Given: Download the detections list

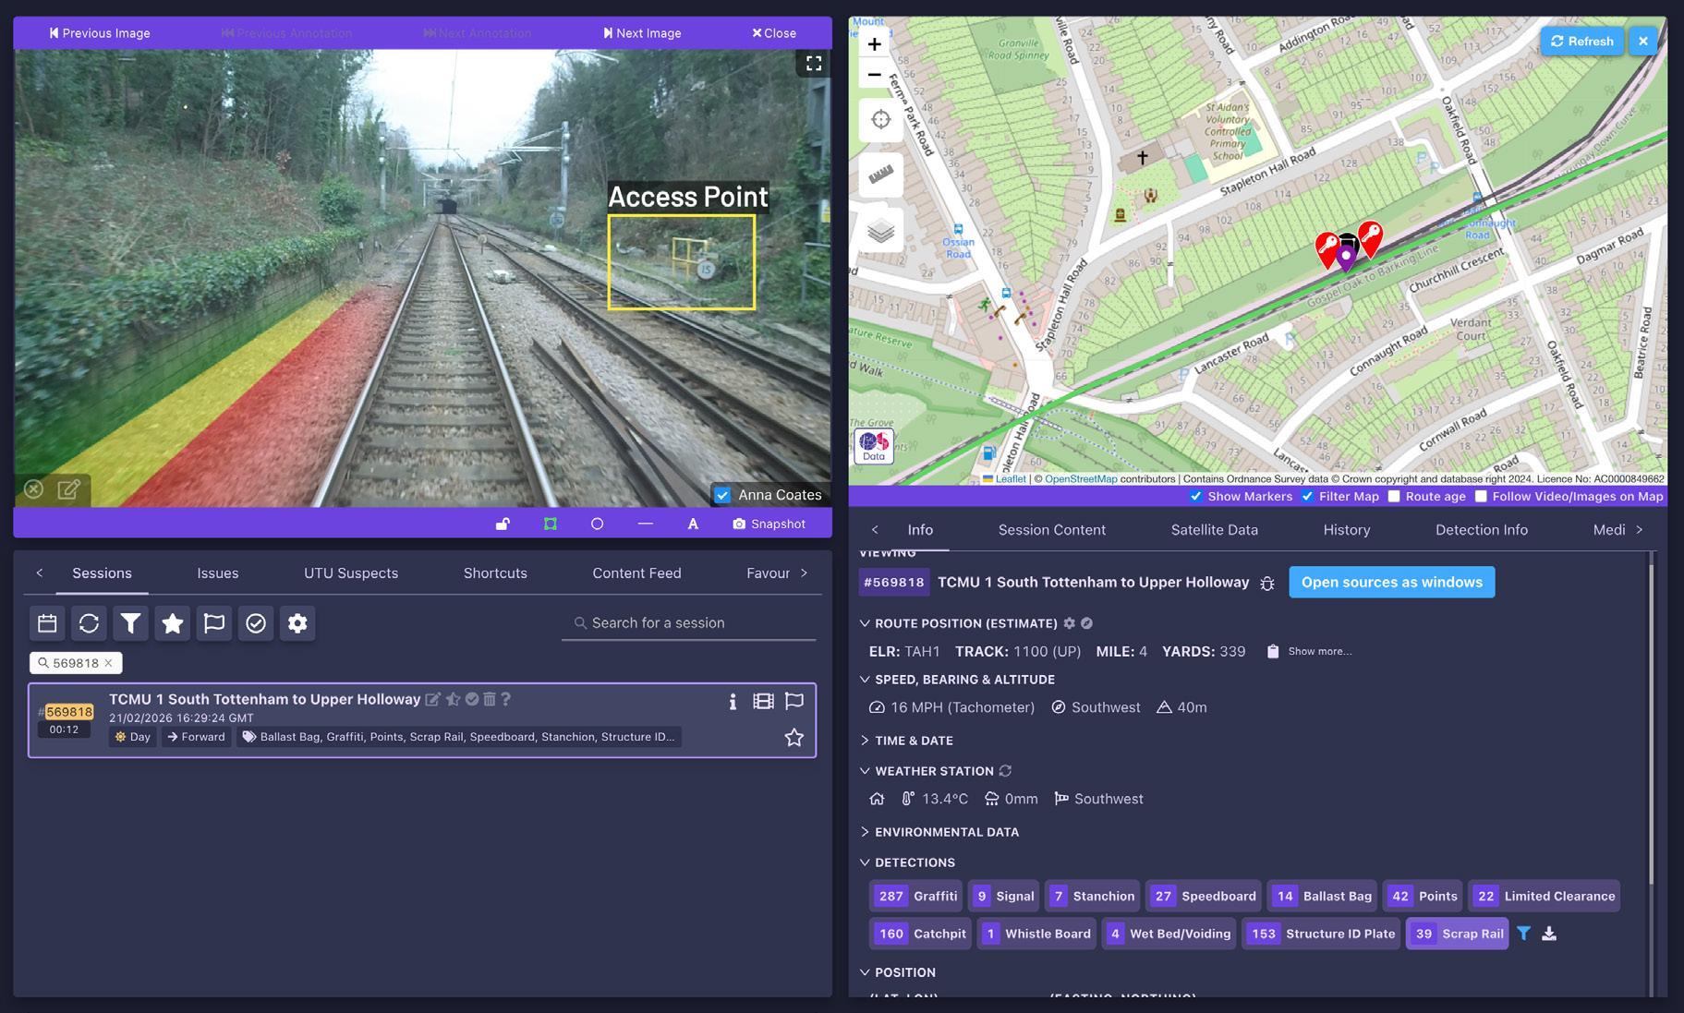Looking at the screenshot, I should [x=1549, y=934].
